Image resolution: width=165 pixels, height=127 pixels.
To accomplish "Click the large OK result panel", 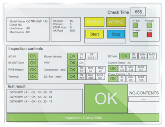I will pos(106,99).
